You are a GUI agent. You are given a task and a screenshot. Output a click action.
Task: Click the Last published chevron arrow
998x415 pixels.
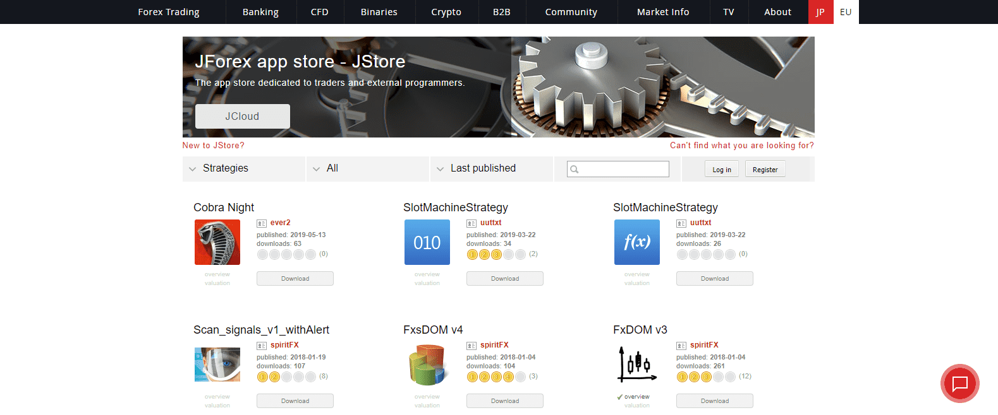click(x=440, y=169)
